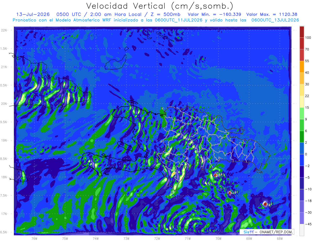Click the "68W" longitude label
Screen dimensions: 314x242
(279, 239)
